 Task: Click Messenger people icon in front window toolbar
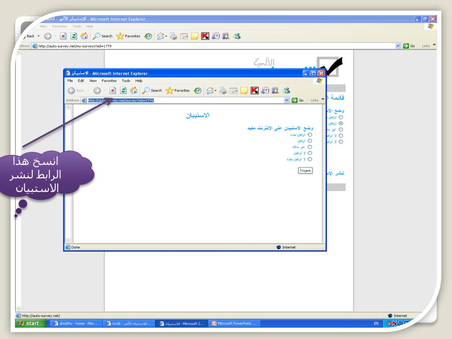286,90
